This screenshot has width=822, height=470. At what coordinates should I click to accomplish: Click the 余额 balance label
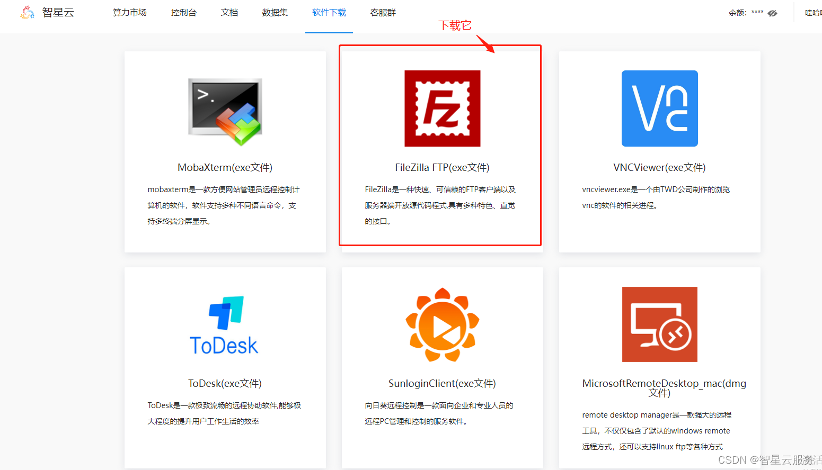click(x=738, y=13)
